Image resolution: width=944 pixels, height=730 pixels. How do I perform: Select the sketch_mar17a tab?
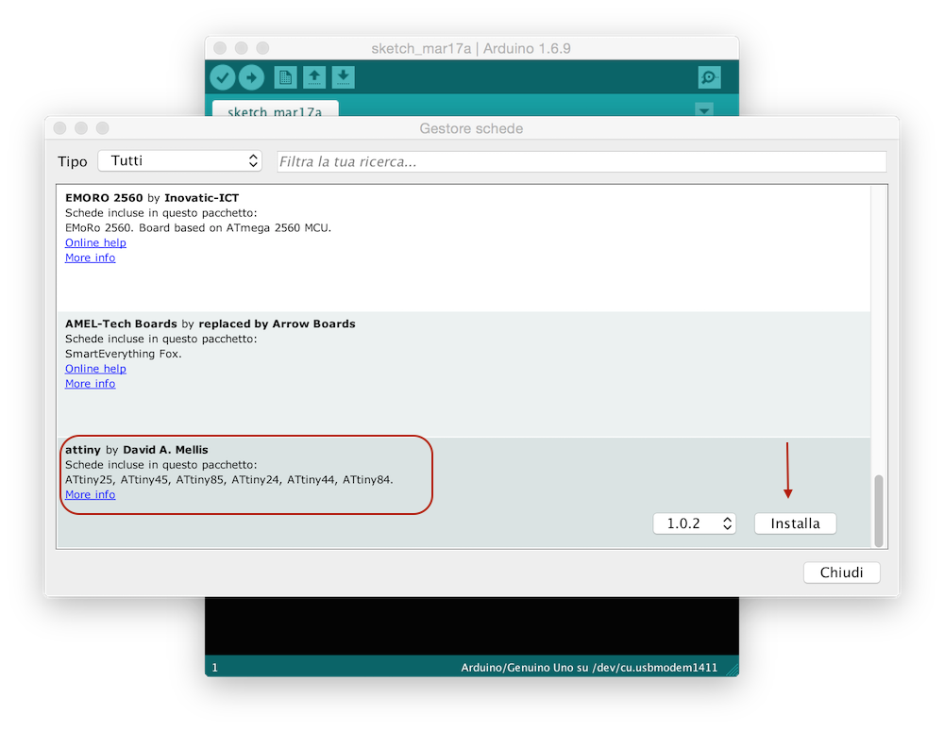tap(275, 108)
